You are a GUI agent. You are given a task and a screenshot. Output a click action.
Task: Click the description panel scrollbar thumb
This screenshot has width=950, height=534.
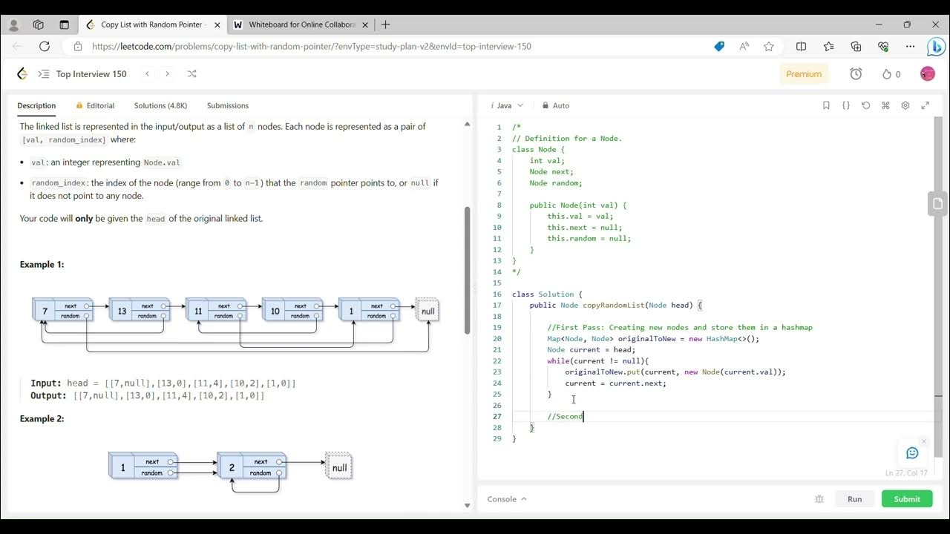point(468,270)
